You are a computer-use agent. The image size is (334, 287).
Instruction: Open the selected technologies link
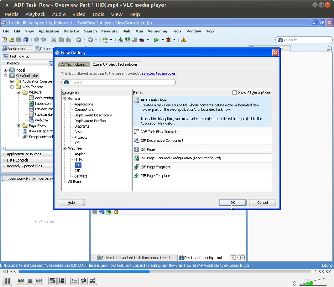pos(159,73)
